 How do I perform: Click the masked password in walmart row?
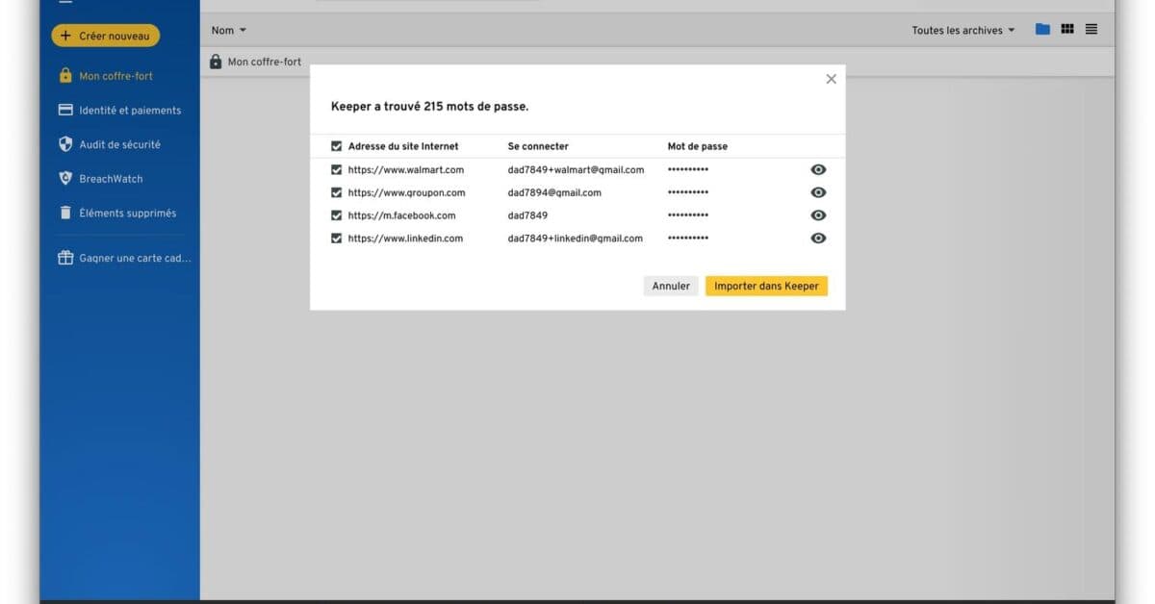click(688, 169)
